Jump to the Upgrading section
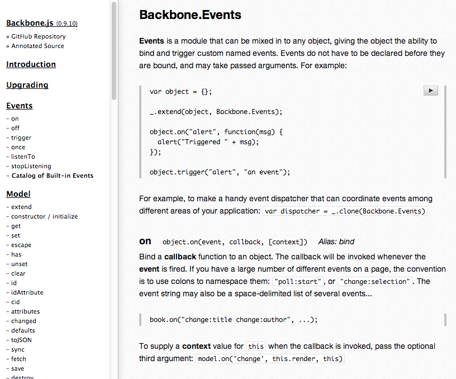Viewport: 456px width, 379px height. point(27,85)
